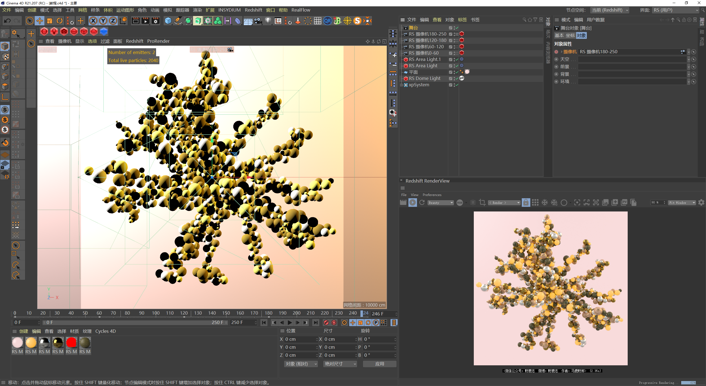Click crop region icon in RenderView
The height and width of the screenshot is (386, 706).
tap(482, 203)
